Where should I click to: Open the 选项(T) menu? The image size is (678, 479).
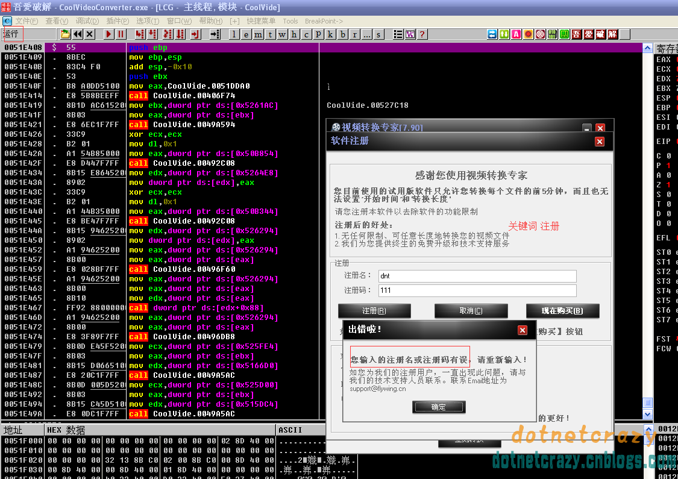[148, 21]
